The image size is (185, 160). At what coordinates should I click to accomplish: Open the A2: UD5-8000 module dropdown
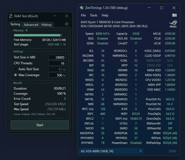coord(111,151)
